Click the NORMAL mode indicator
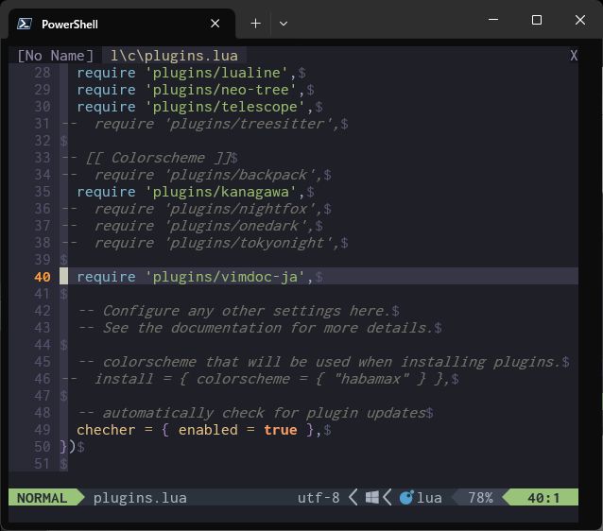603x531 pixels. (43, 497)
